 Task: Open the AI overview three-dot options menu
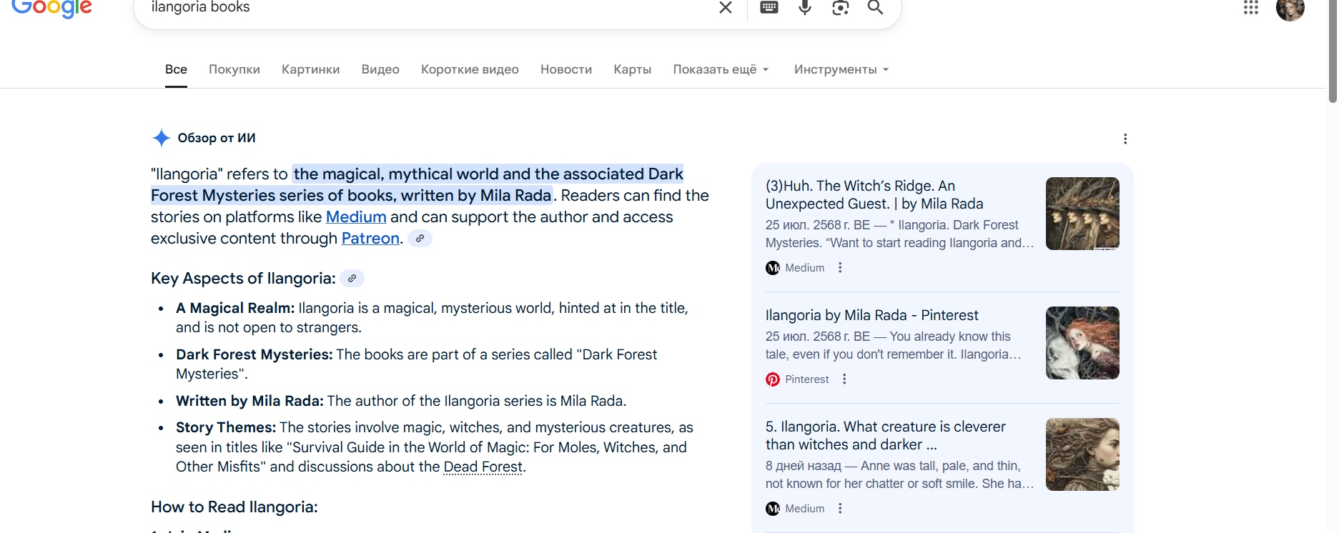tap(1125, 139)
